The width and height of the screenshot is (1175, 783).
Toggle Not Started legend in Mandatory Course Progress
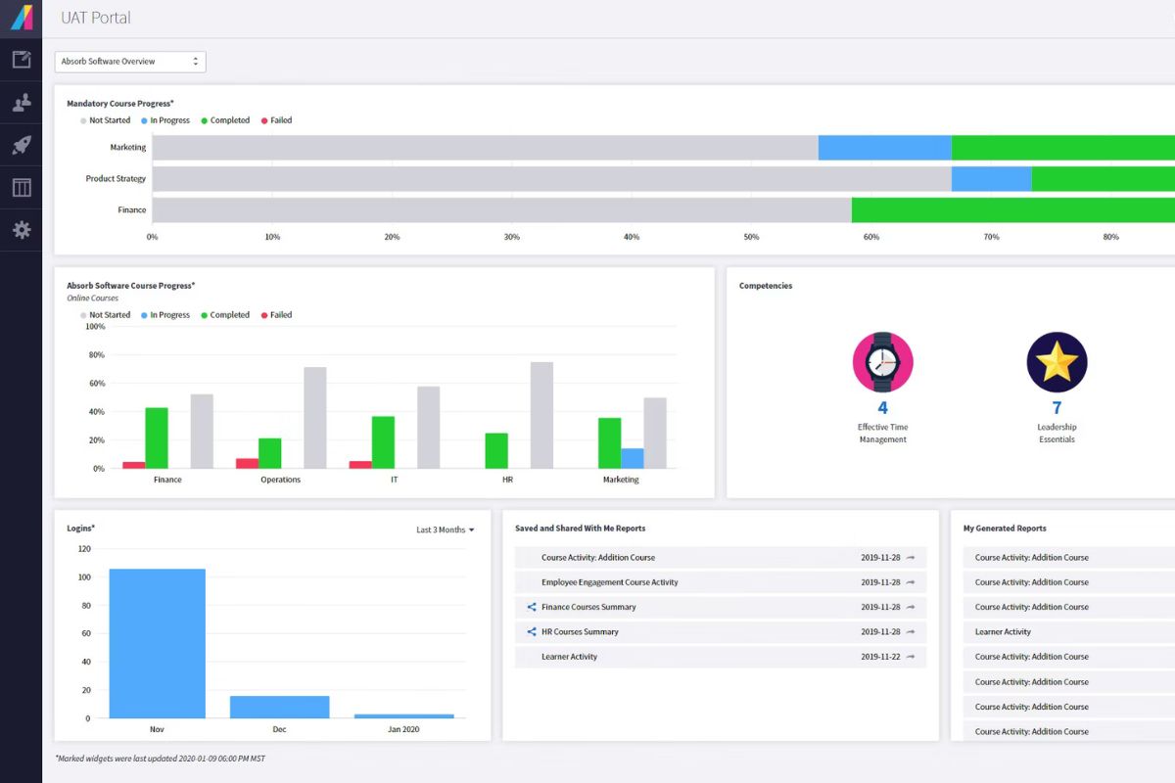click(x=105, y=120)
